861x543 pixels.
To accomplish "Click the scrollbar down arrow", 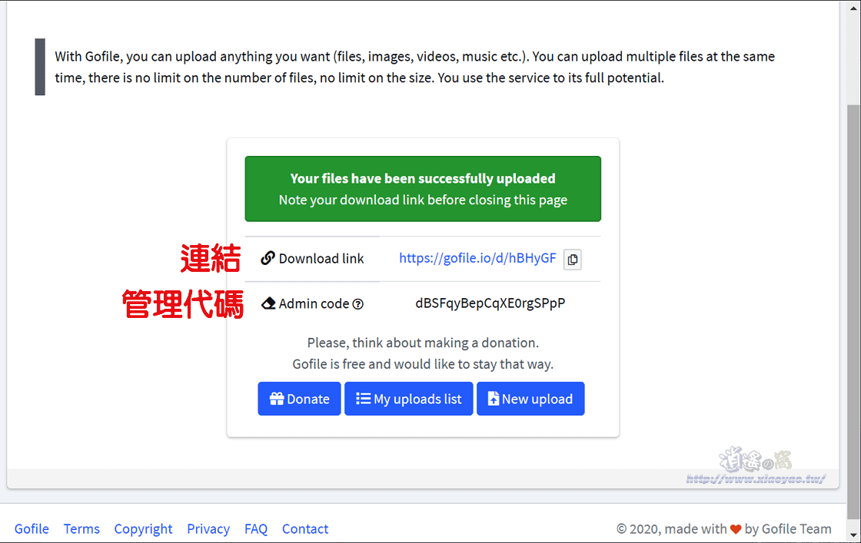I will click(853, 535).
